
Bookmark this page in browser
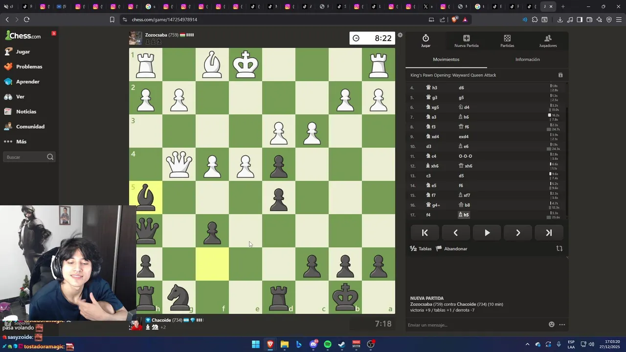tap(112, 20)
